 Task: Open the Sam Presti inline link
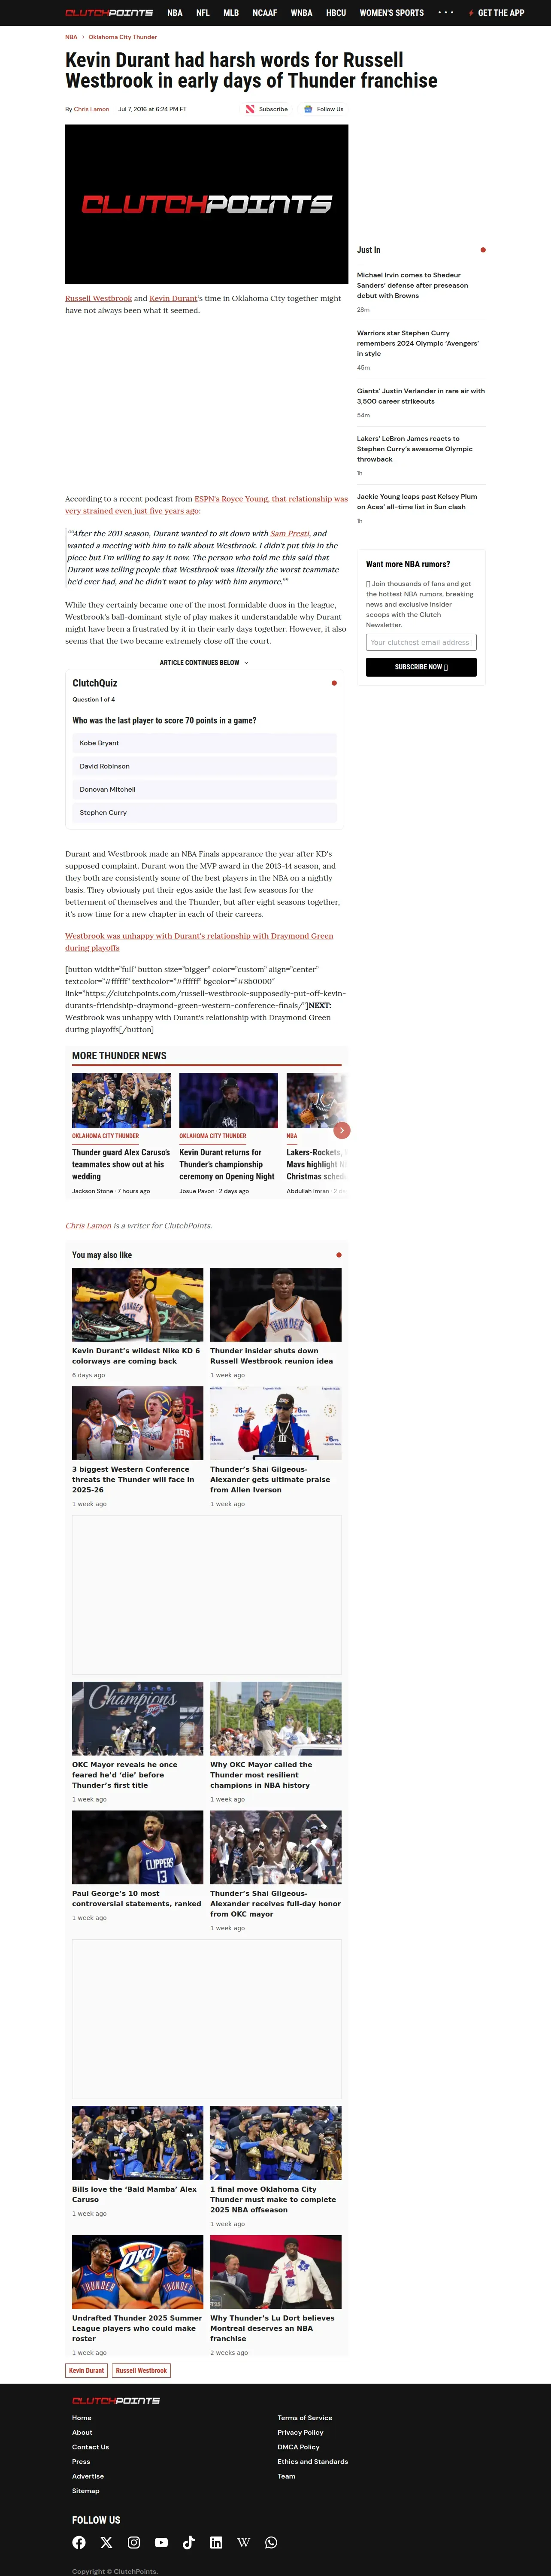(x=290, y=534)
